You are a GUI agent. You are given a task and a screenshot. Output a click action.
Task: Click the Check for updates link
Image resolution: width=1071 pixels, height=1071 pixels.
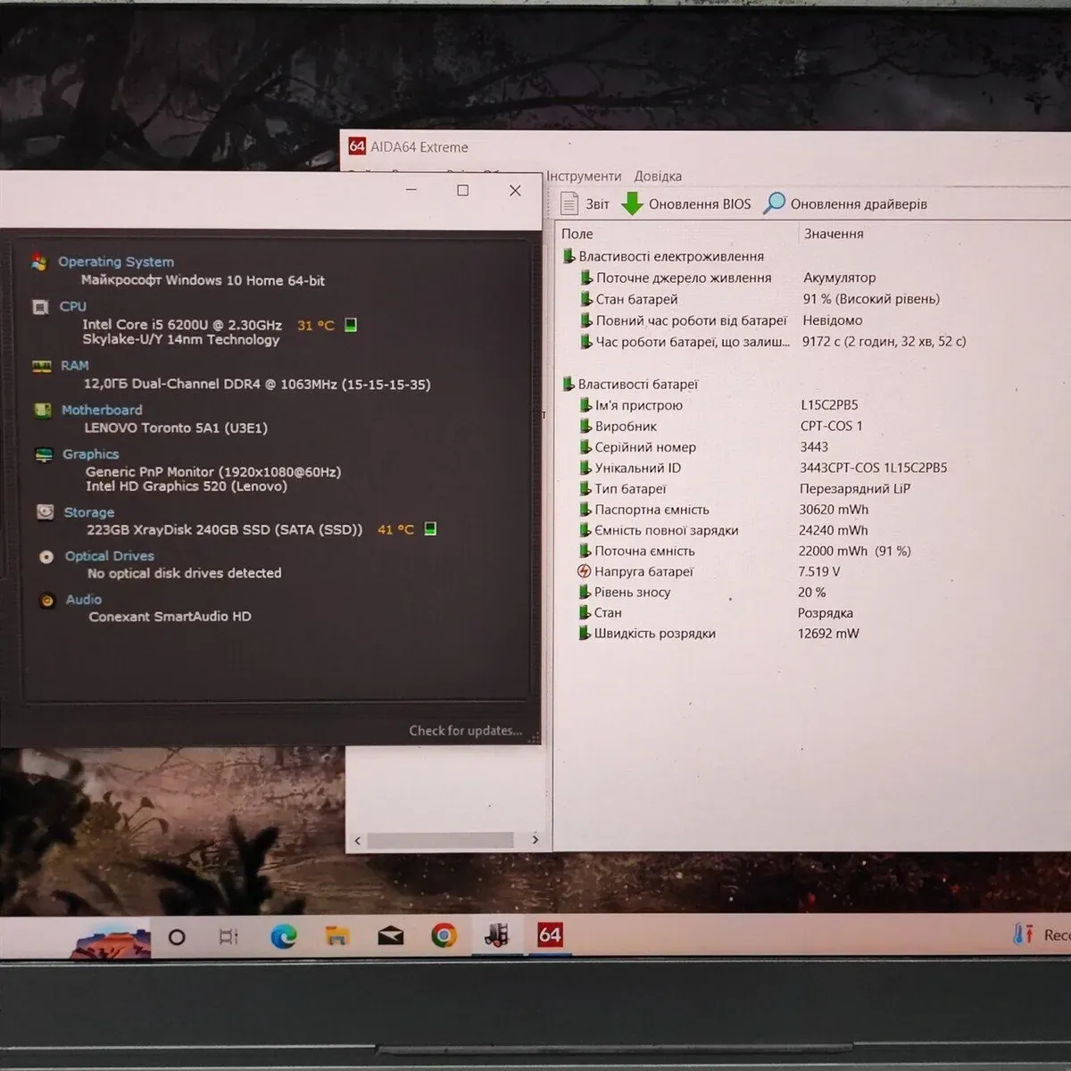(465, 730)
